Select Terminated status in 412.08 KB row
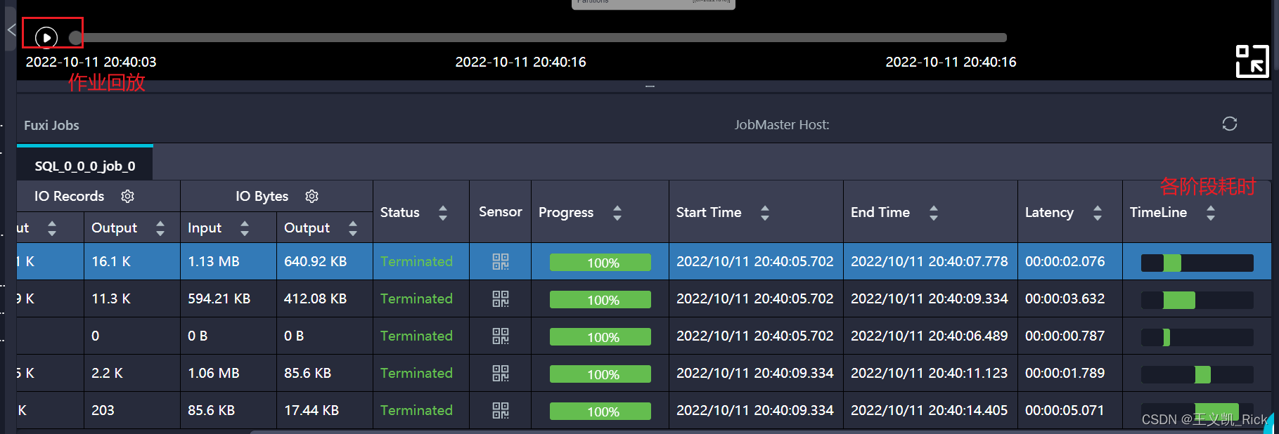The image size is (1279, 434). coord(416,299)
